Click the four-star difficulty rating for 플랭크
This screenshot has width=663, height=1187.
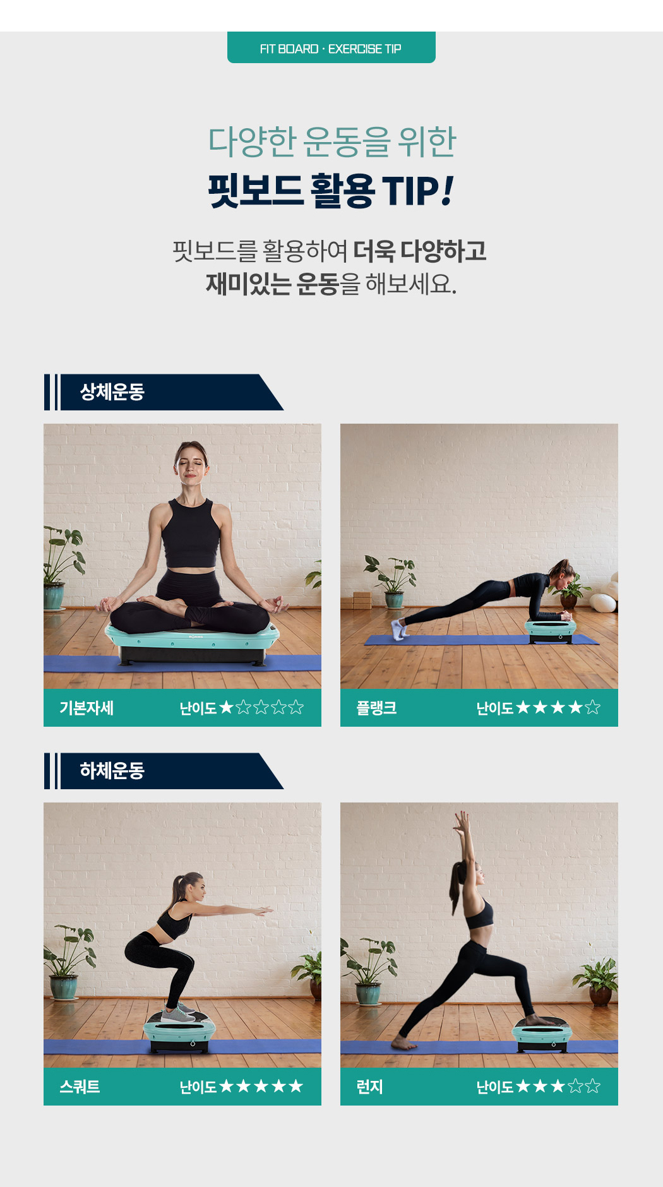pyautogui.click(x=539, y=708)
